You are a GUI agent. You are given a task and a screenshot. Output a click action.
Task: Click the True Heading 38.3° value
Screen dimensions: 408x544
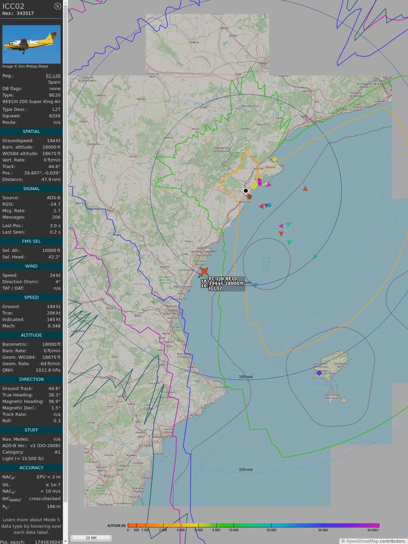[54, 395]
